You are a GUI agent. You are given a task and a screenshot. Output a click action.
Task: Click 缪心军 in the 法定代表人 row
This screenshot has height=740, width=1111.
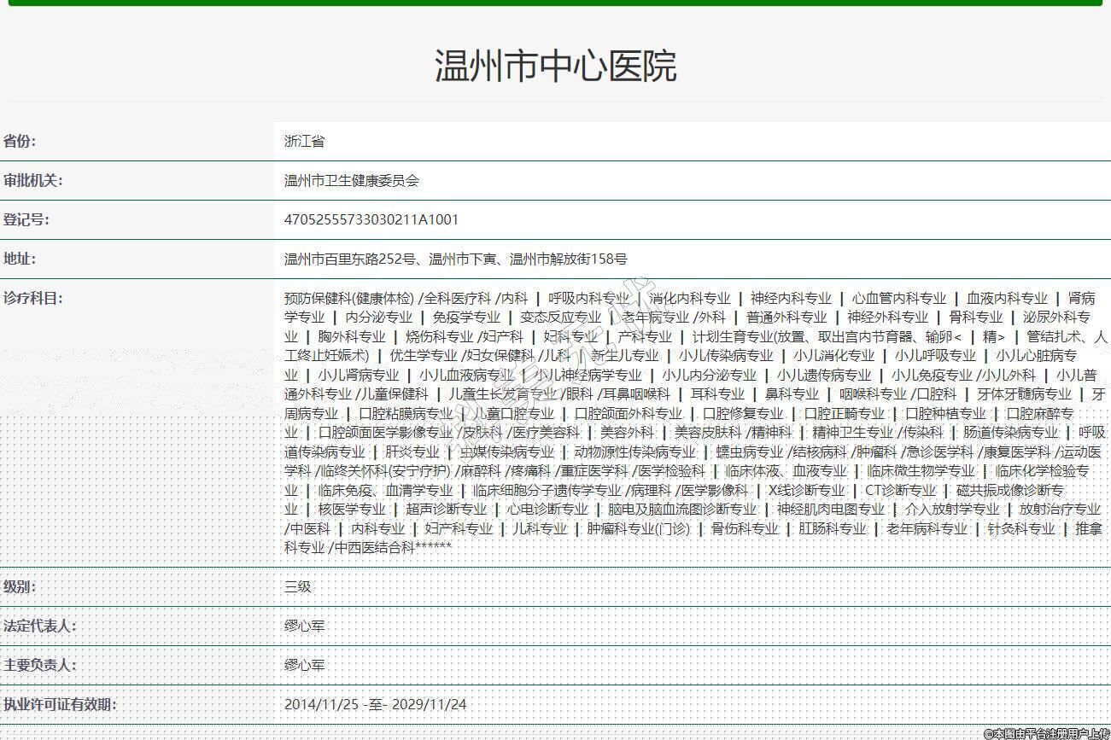click(304, 626)
